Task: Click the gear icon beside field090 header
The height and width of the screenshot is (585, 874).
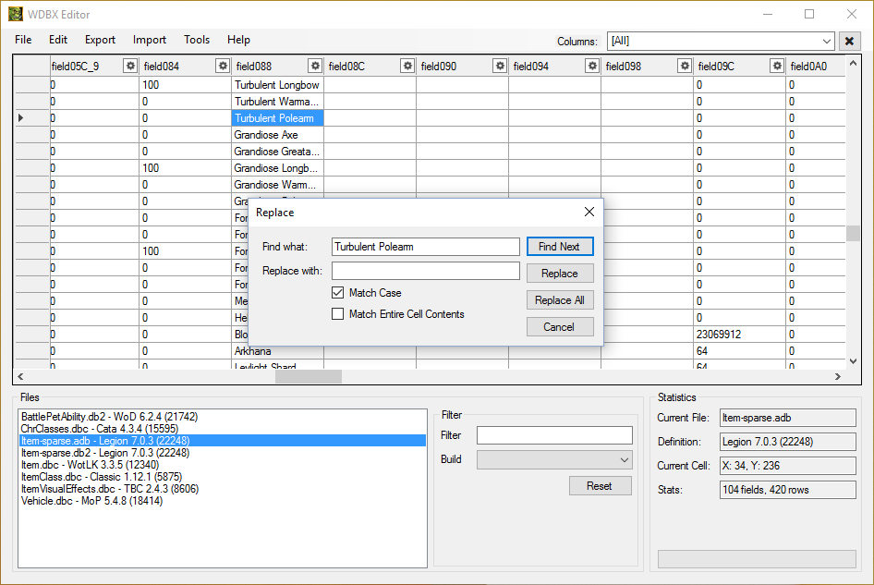Action: (x=500, y=66)
